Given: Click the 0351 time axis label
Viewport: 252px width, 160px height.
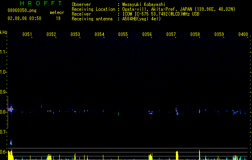Looking at the screenshot, I should click(x=27, y=34).
